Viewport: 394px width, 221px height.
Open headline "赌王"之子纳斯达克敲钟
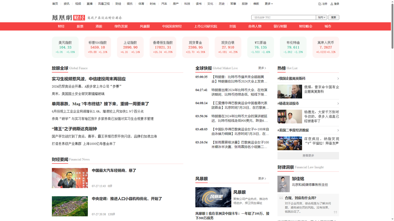[74, 129]
